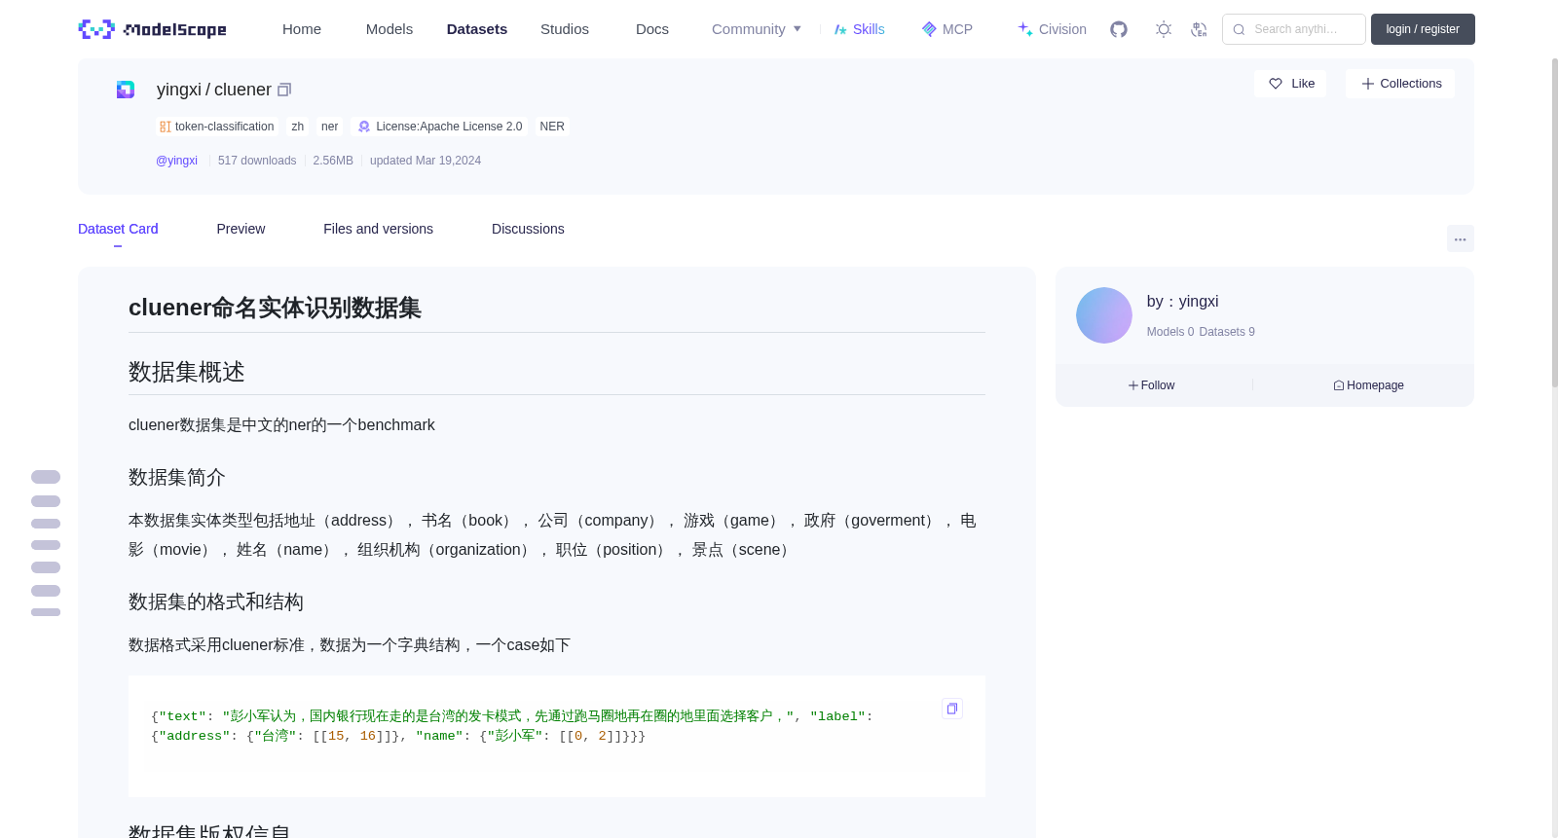Screen dimensions: 1558x838
Task: Open the Datasets section
Action: coord(477,29)
